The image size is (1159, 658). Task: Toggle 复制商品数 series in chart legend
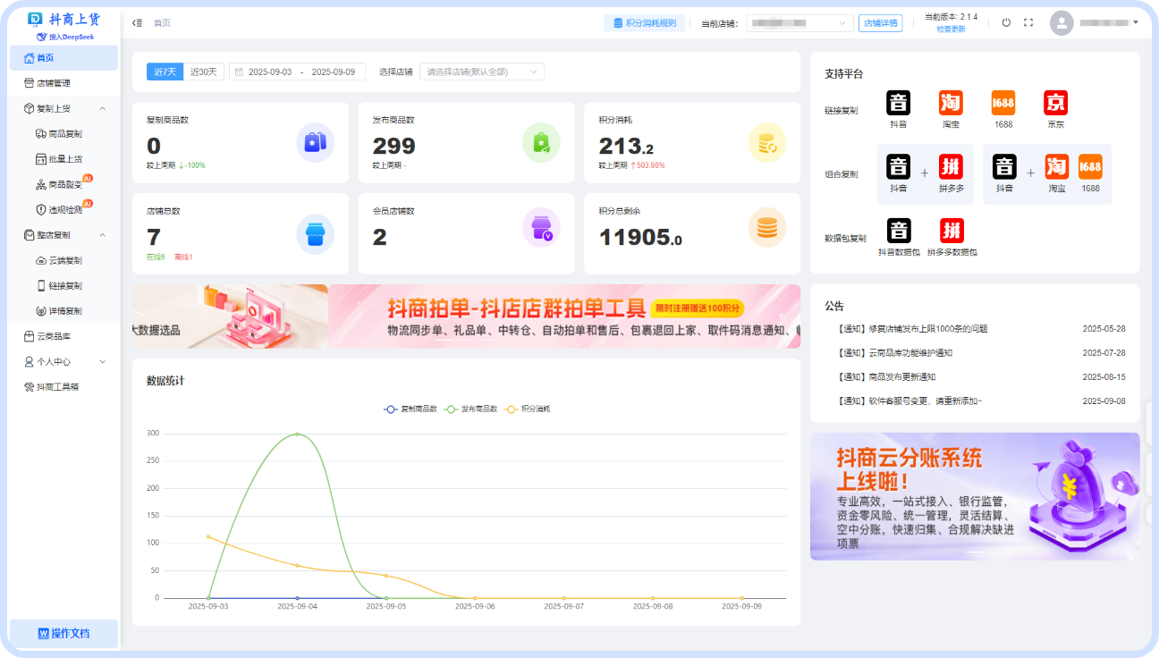coord(410,409)
